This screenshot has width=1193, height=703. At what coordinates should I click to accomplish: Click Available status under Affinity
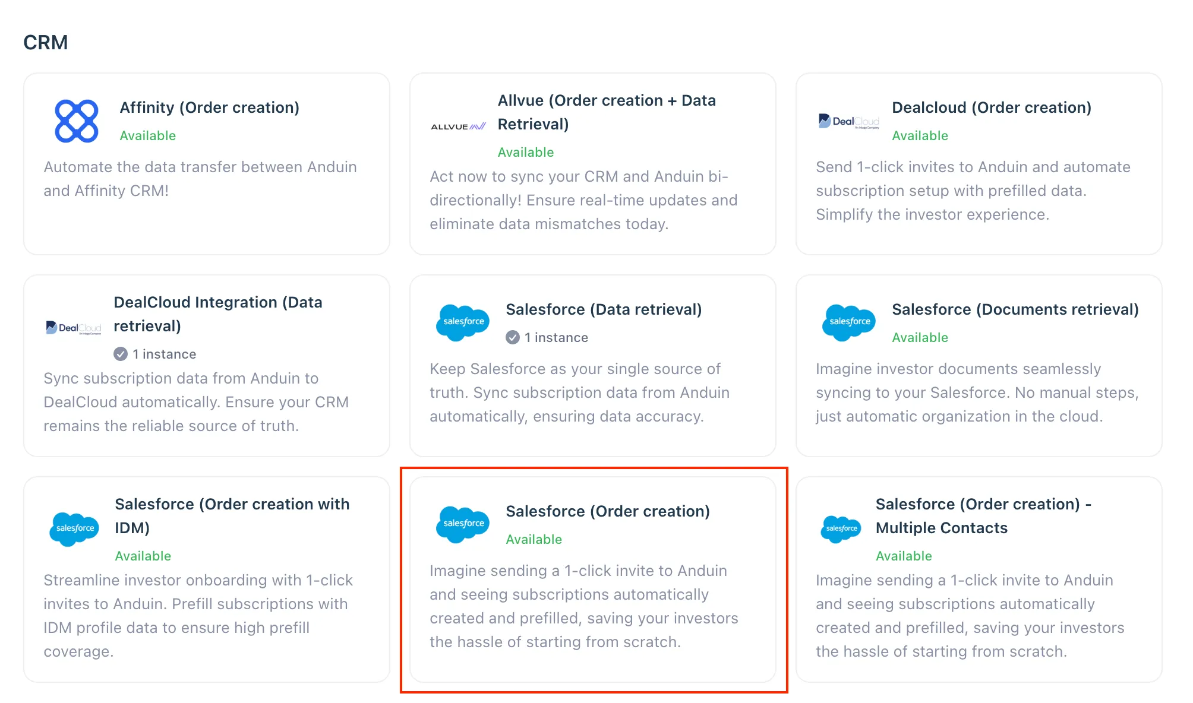[x=148, y=135]
